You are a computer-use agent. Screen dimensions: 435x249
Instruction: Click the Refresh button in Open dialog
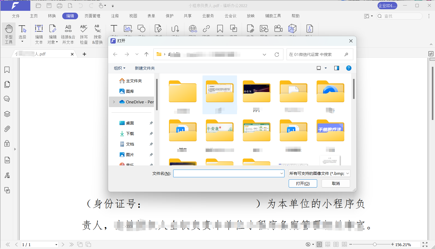click(277, 55)
